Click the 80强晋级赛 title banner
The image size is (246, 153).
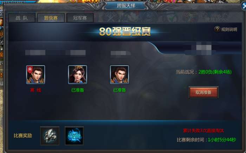125,31
